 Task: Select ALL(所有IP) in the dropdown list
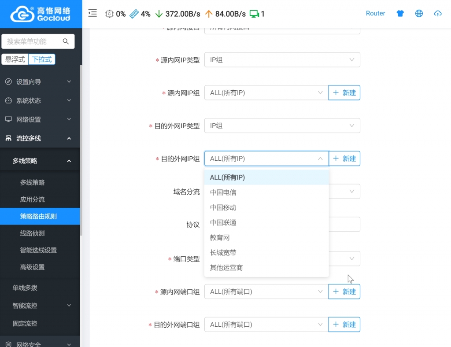click(266, 177)
